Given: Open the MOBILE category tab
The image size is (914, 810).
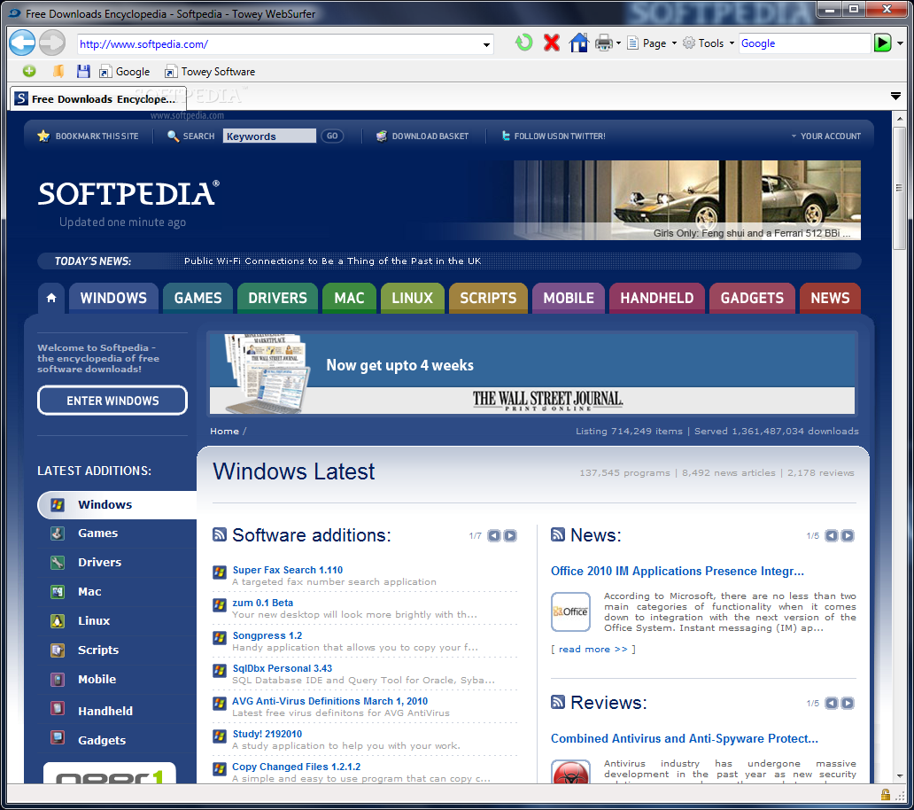Looking at the screenshot, I should click(x=569, y=298).
